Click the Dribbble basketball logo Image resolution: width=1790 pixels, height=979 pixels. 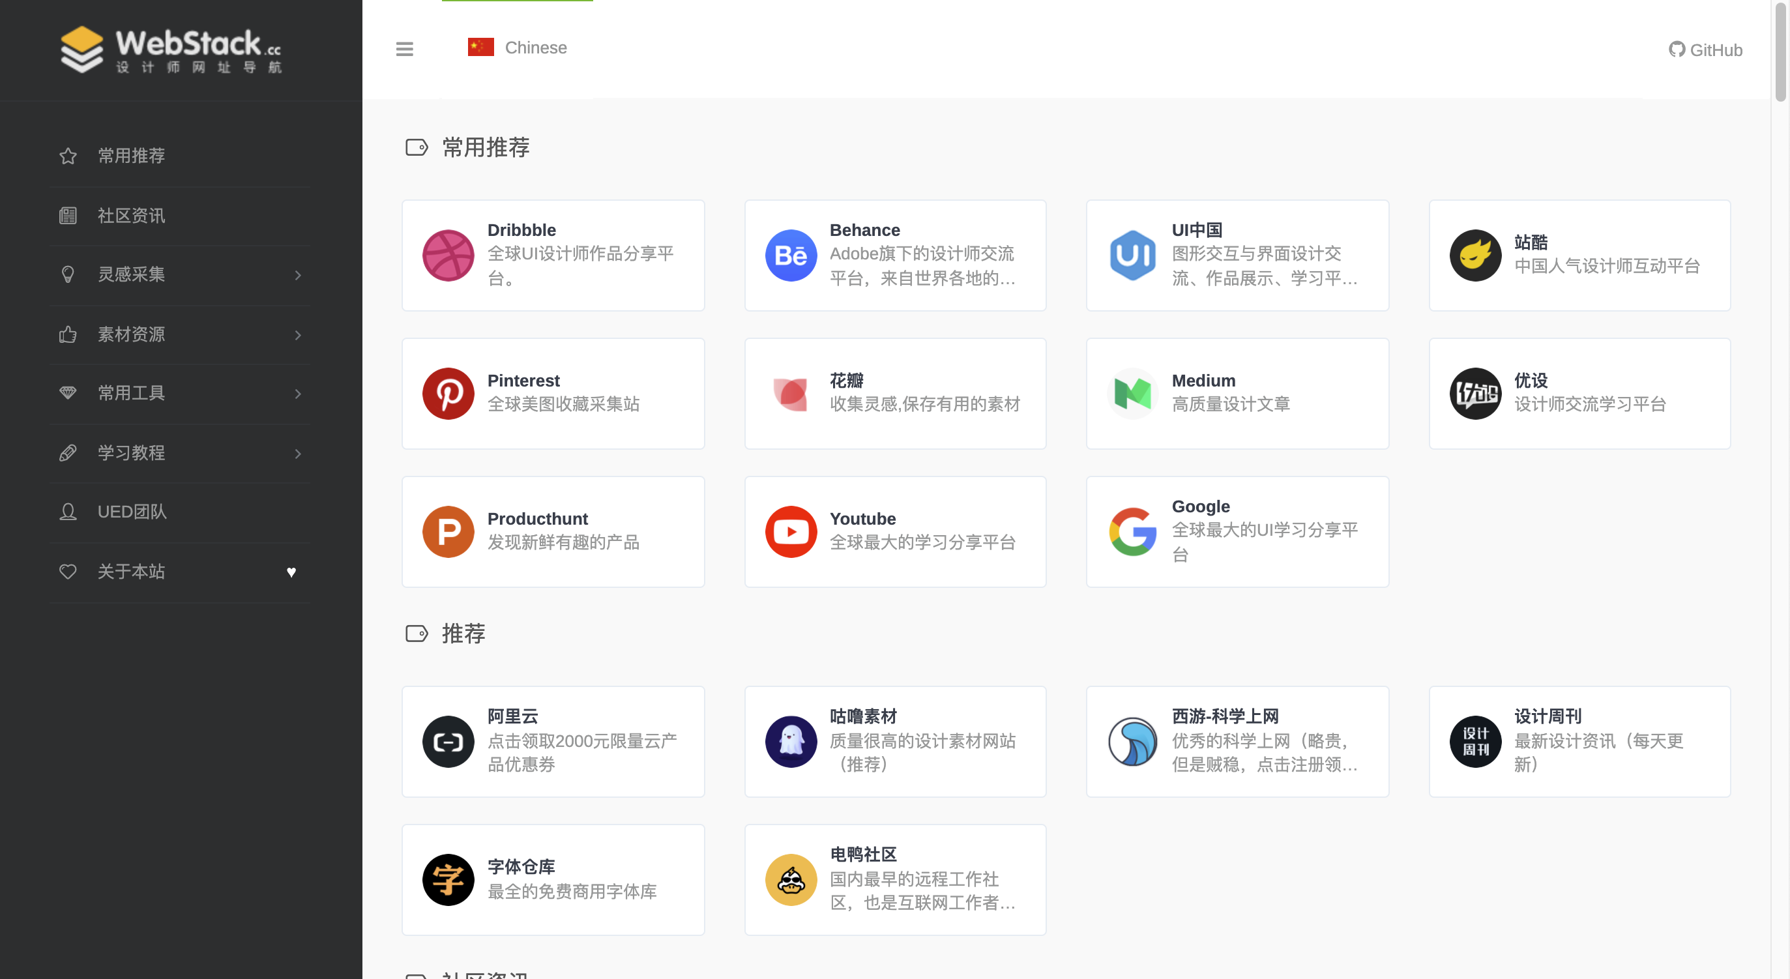(448, 256)
